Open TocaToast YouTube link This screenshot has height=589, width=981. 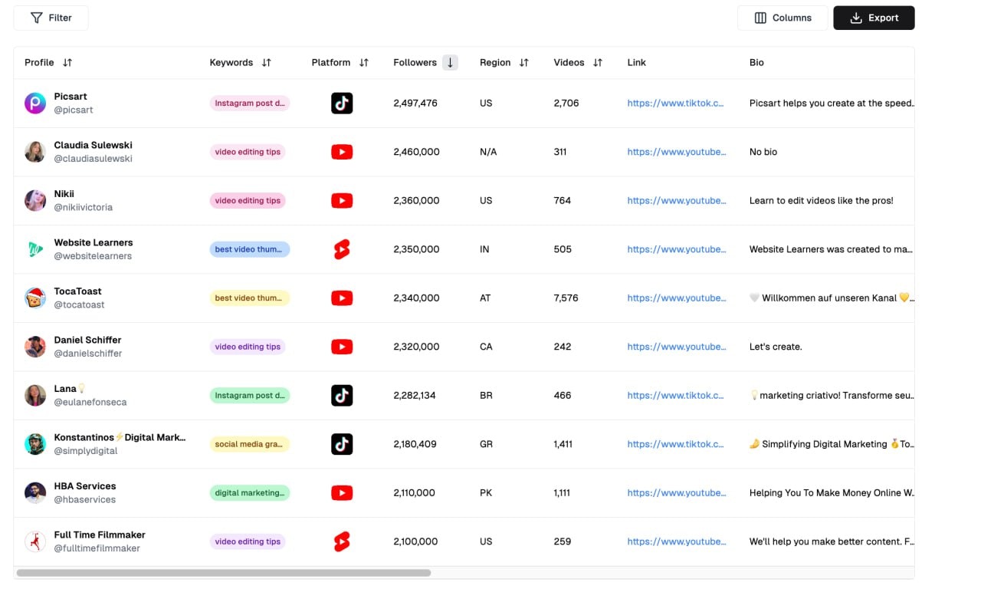click(677, 298)
